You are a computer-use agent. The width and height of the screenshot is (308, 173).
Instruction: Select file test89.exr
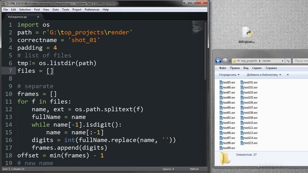[227, 102]
